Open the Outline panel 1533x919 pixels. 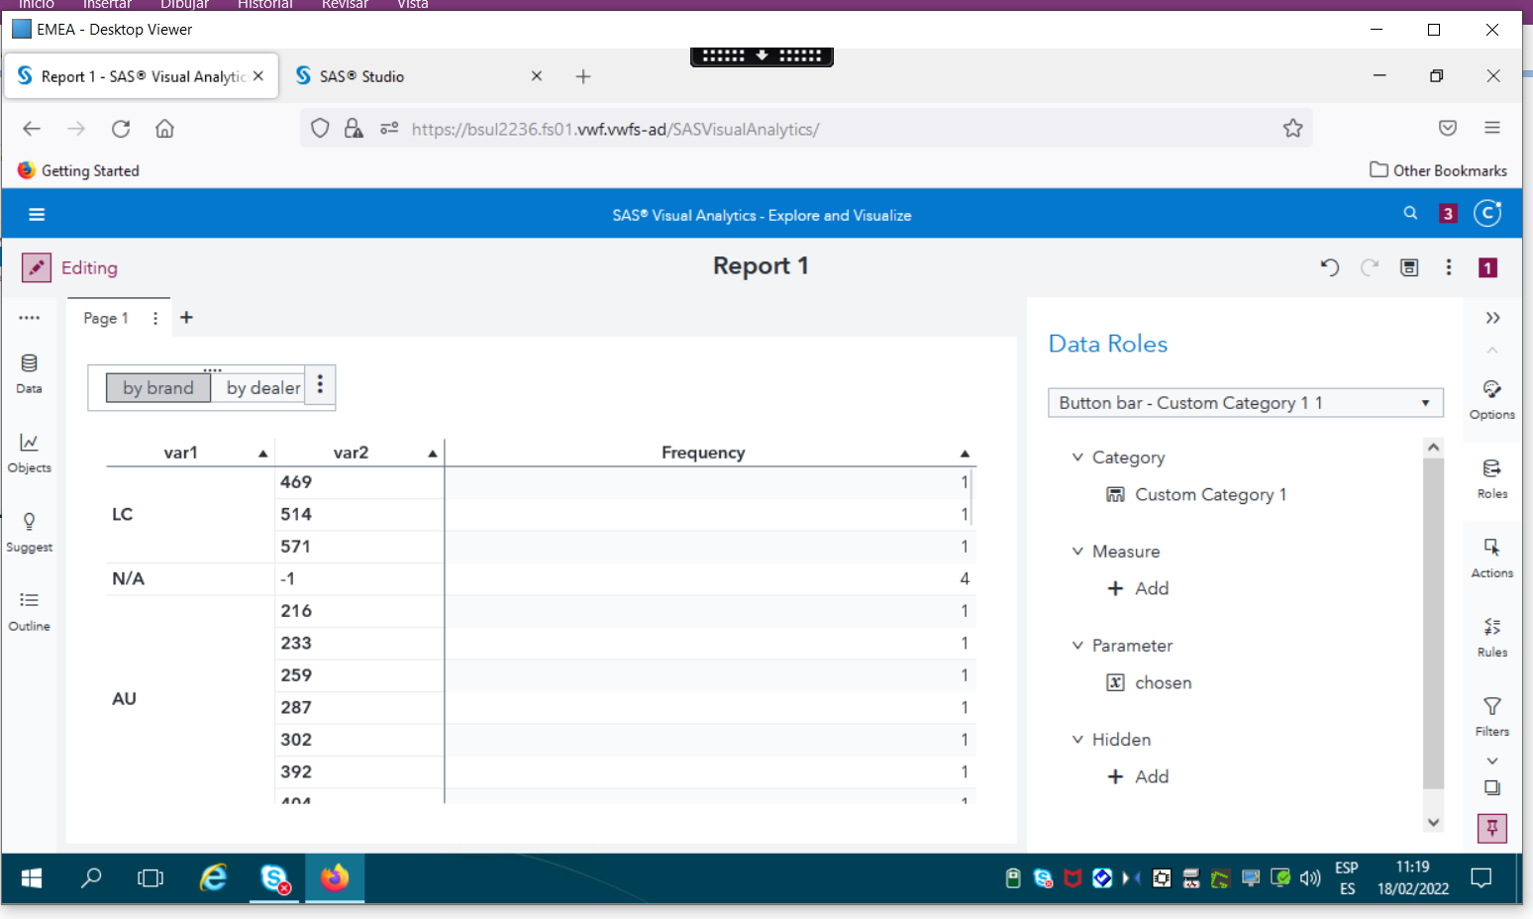pyautogui.click(x=29, y=612)
